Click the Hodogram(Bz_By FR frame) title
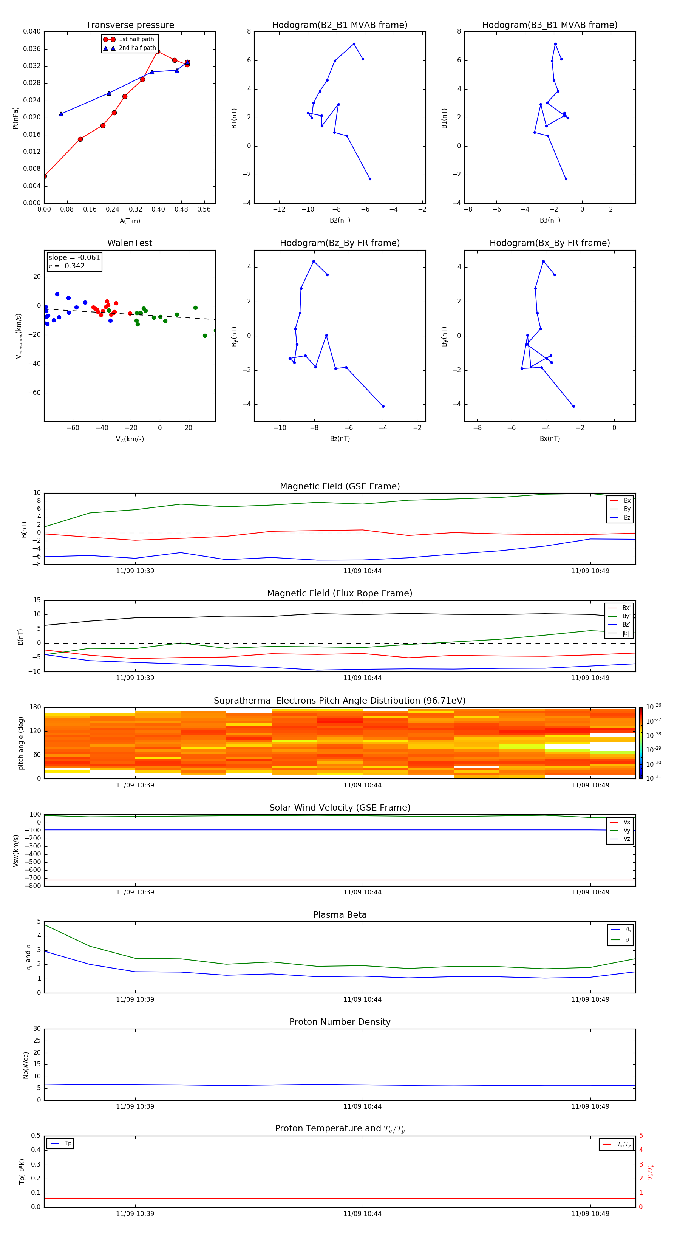Screen dimensions: 680x1247 [340, 243]
